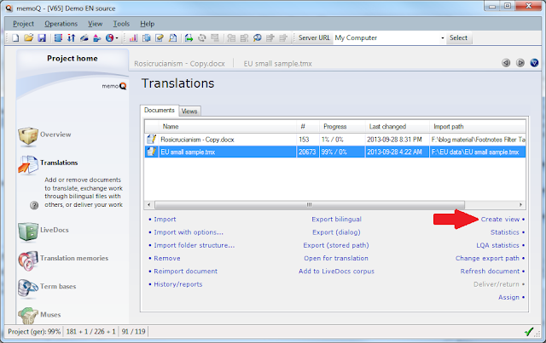Sort by the Name column header
This screenshot has width=546, height=343.
tap(228, 127)
